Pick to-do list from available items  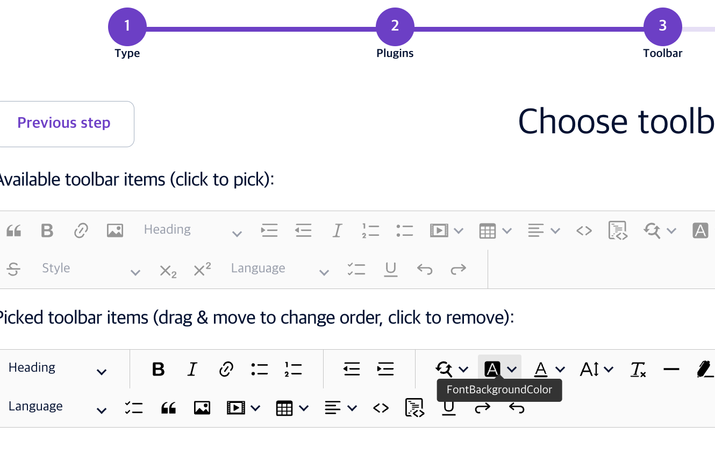tap(356, 269)
